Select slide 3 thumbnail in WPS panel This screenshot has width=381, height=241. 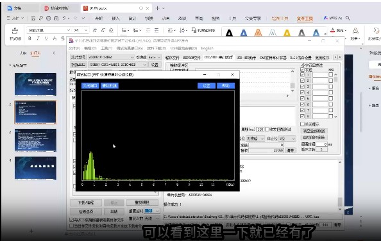pos(35,140)
